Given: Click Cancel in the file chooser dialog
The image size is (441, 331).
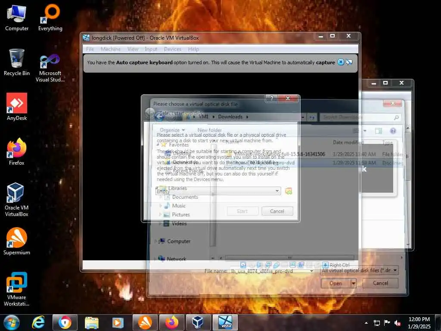Looking at the screenshot, I should 380,283.
